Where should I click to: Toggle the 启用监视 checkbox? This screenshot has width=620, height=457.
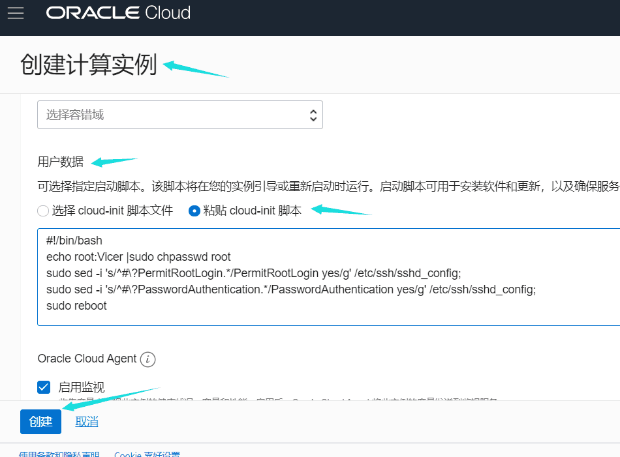[x=44, y=387]
